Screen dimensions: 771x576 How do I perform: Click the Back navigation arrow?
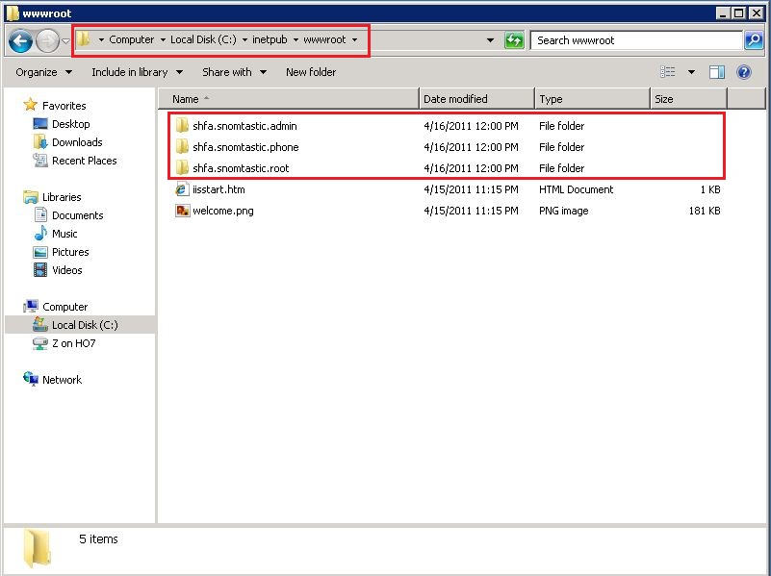19,40
